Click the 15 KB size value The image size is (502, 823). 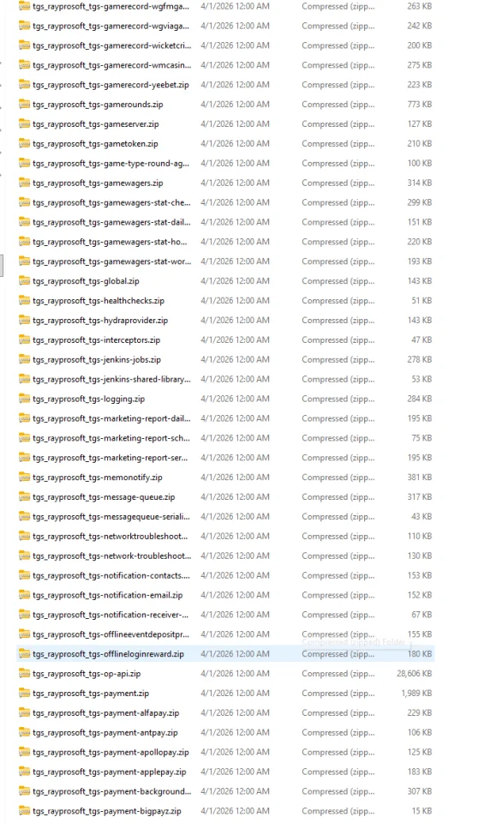point(421,811)
